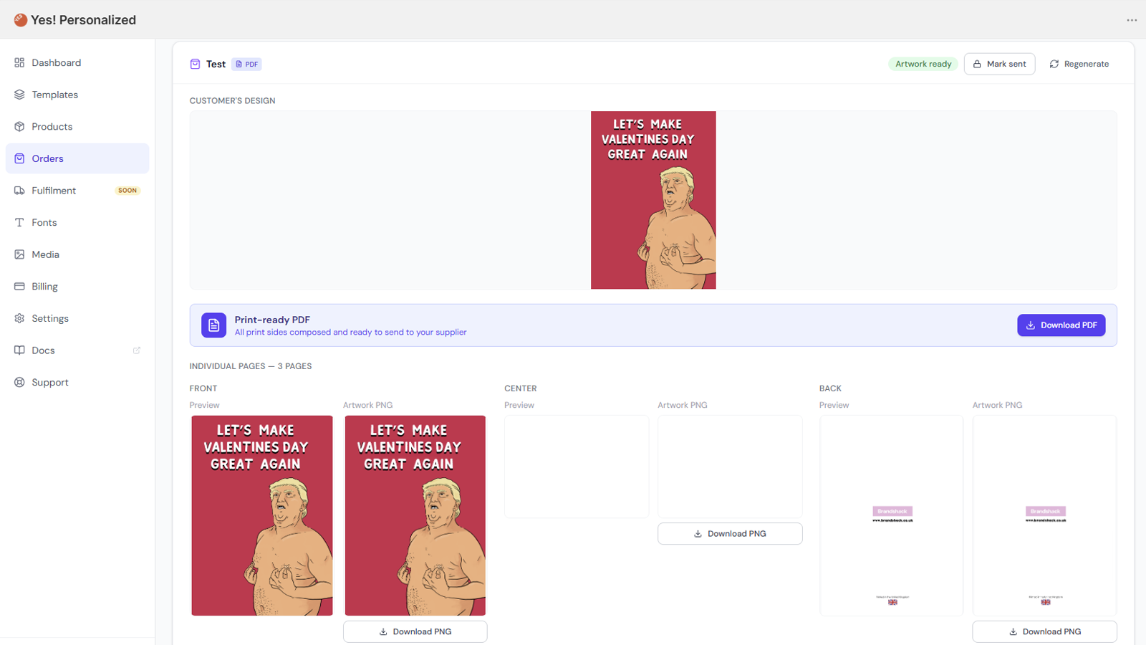Open the Back Artwork PNG thumbnail

coord(1044,515)
